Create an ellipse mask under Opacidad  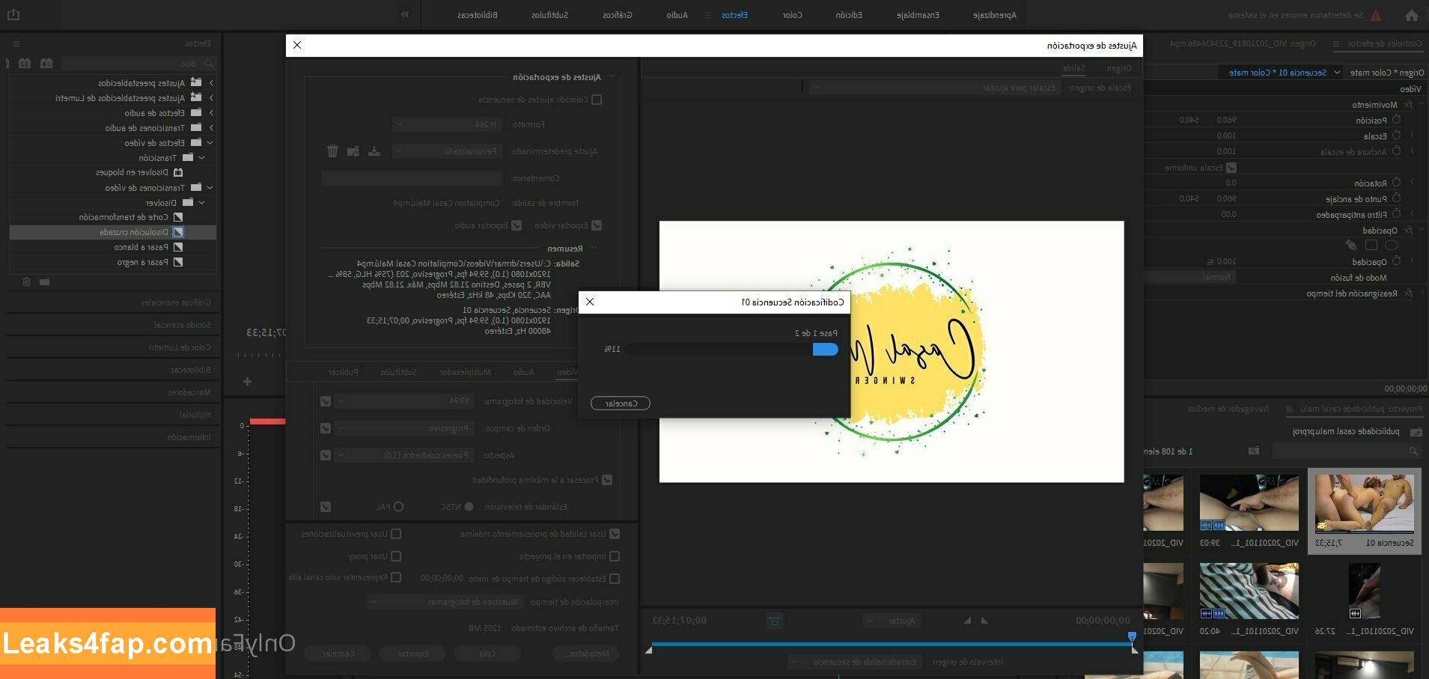1392,245
